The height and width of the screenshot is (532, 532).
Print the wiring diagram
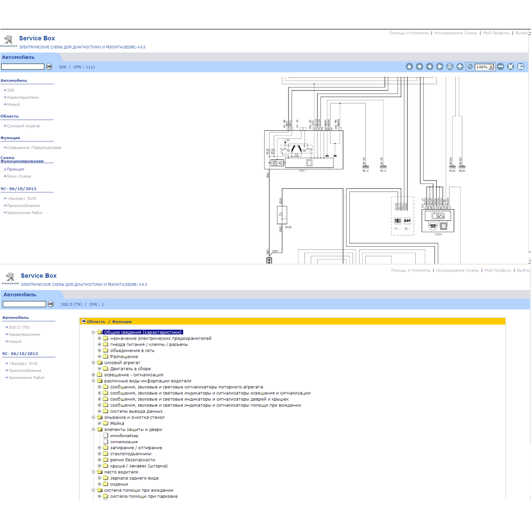click(450, 66)
